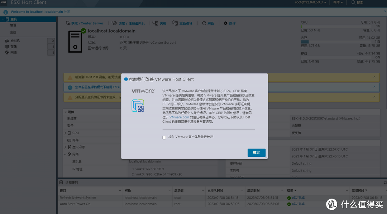The image size is (387, 214).
Task: Open 存储 from the sidebar
Action: pyautogui.click(x=14, y=47)
